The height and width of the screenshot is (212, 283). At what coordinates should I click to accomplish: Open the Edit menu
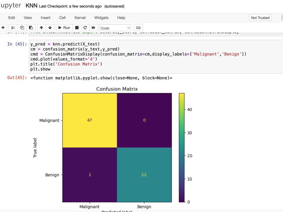coord(12,18)
